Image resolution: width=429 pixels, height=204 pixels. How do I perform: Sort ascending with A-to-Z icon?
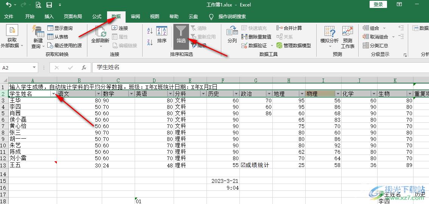pos(150,31)
